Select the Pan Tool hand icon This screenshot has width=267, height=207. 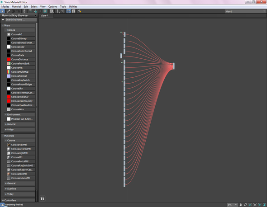pyautogui.click(x=240, y=205)
